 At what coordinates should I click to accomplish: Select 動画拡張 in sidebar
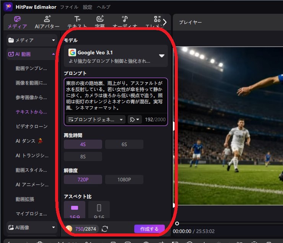(25, 199)
